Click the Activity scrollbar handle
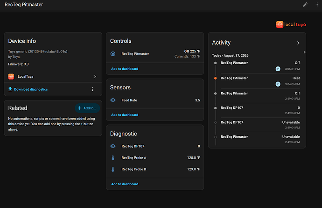The image size is (322, 208). coord(305,52)
